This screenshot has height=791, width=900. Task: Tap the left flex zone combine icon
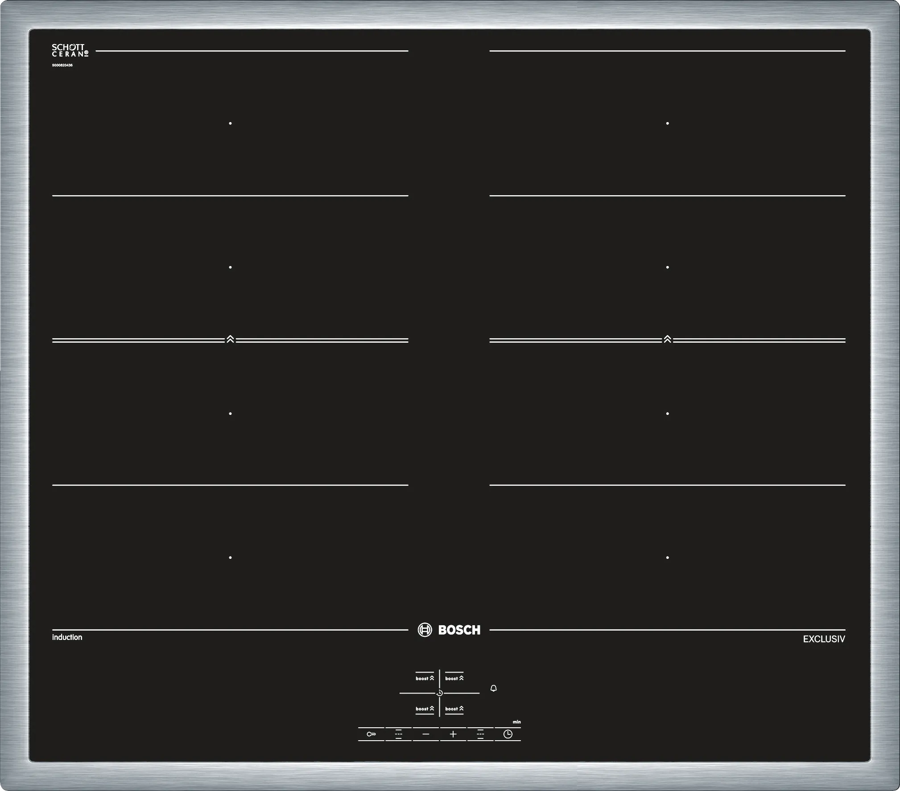coord(398,734)
